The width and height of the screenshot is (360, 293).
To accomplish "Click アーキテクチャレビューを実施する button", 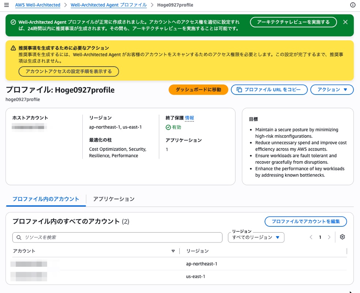I will (293, 22).
